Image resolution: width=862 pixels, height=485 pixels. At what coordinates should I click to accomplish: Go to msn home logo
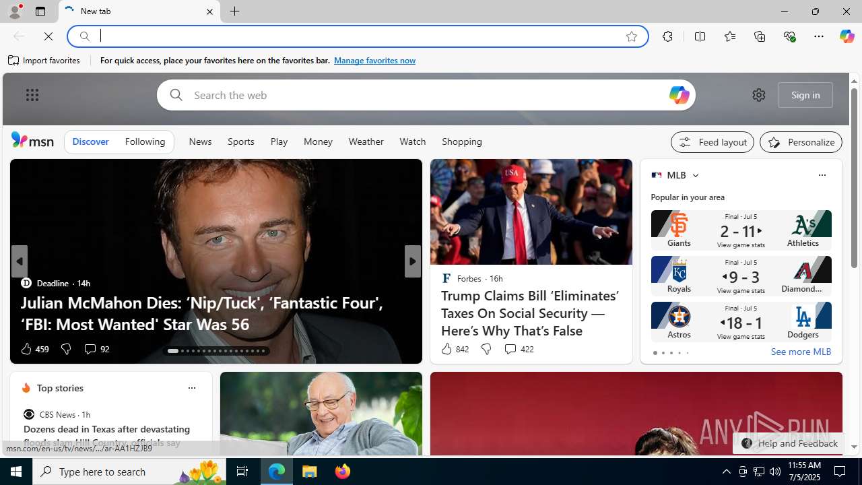point(32,140)
